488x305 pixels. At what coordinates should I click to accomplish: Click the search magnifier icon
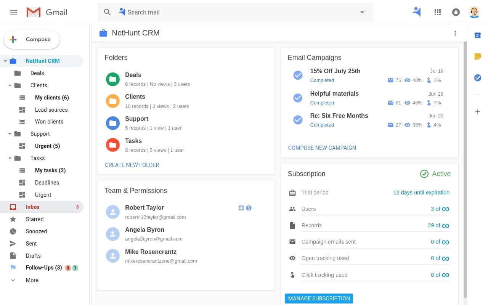108,12
